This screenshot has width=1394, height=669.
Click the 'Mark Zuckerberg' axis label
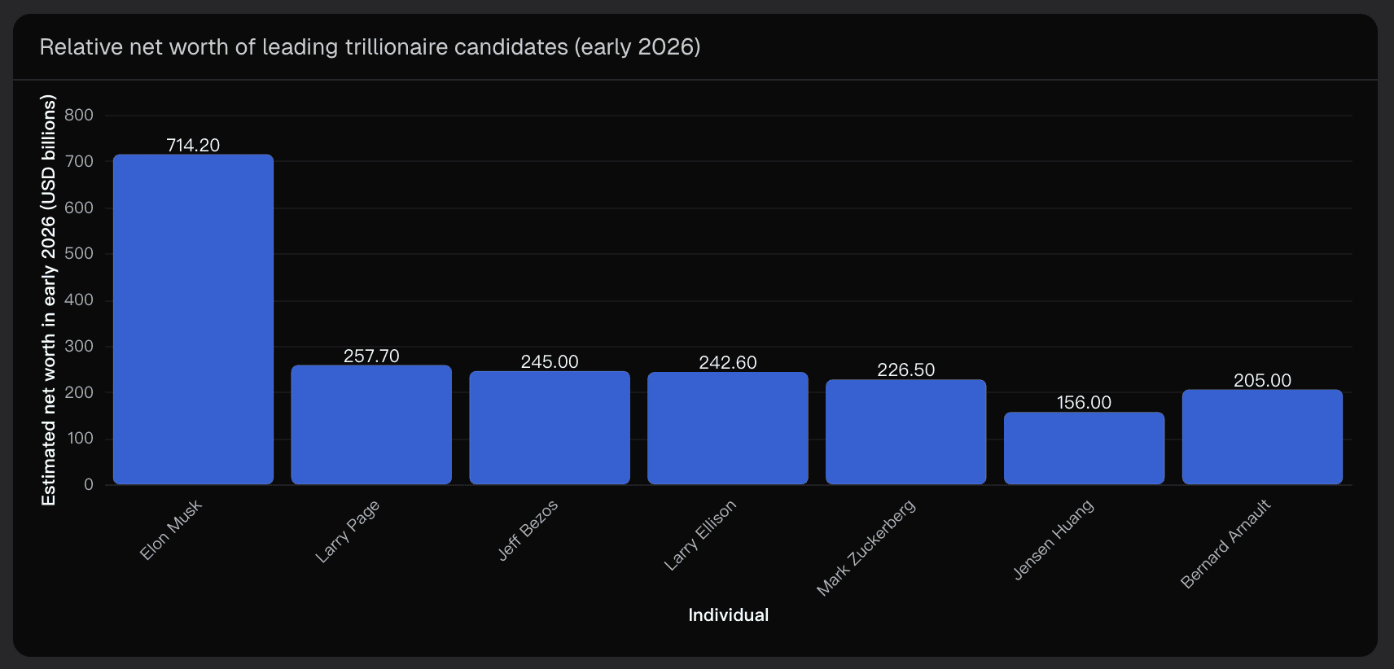point(866,547)
